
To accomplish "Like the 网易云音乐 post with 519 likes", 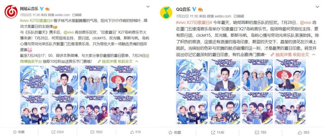I will (136, 132).
